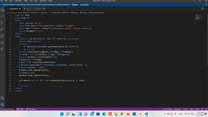The height and width of the screenshot is (117, 208).
Task: Open File Explorer on taskbar
Action: (x=116, y=114)
